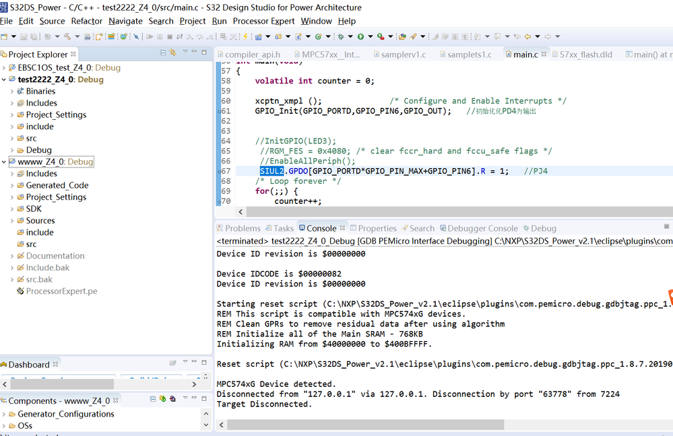
Task: Click the Run External Tools icon
Action: pyautogui.click(x=381, y=37)
